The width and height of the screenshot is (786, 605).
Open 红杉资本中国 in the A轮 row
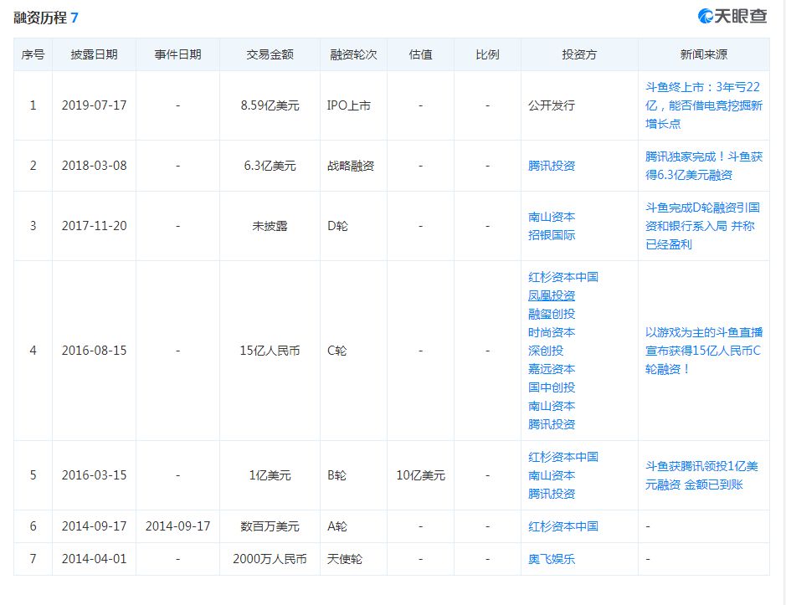(563, 526)
